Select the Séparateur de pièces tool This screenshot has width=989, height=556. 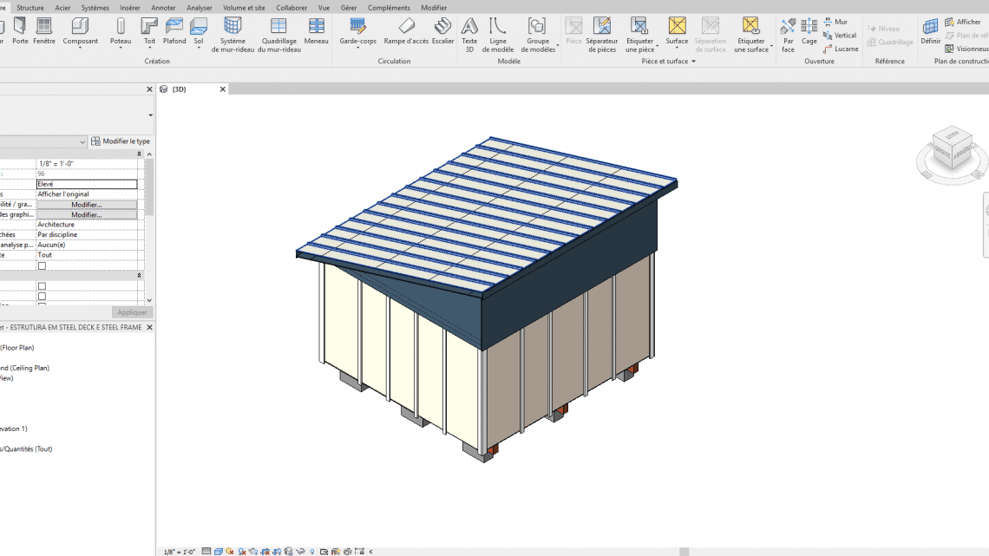[x=602, y=35]
